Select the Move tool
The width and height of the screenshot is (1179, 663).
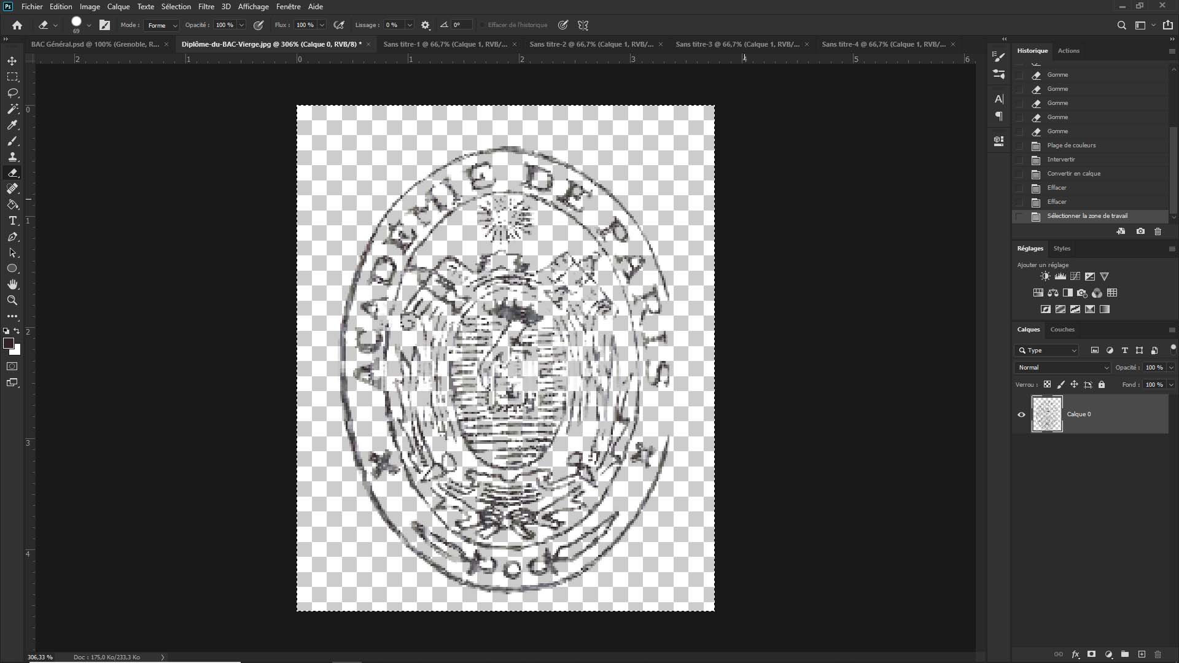click(x=12, y=61)
